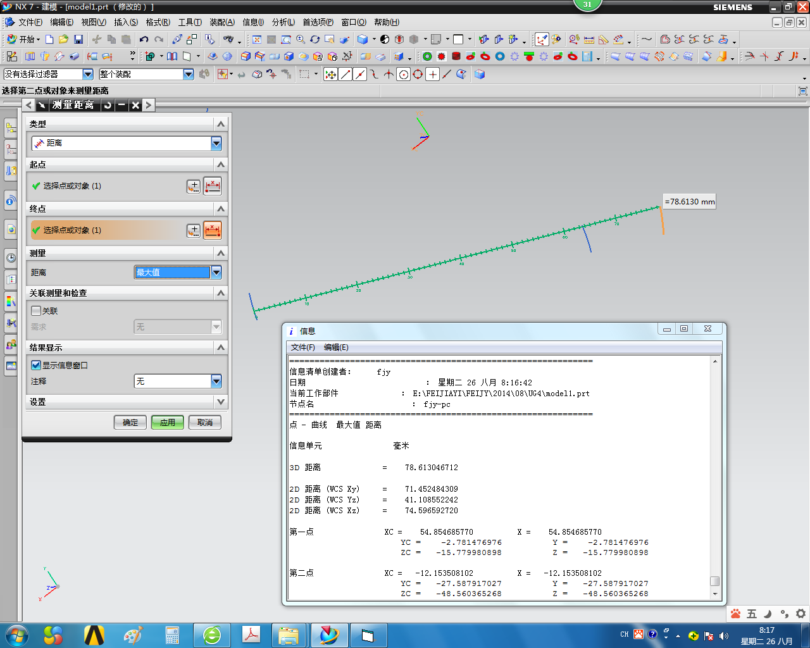The height and width of the screenshot is (648, 810).
Task: Click the Extrude icon in the feature toolbar
Action: coord(30,56)
